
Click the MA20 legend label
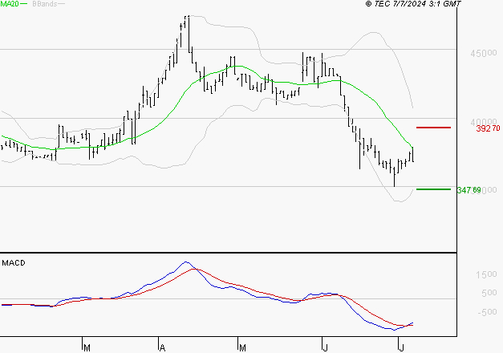[10, 4]
